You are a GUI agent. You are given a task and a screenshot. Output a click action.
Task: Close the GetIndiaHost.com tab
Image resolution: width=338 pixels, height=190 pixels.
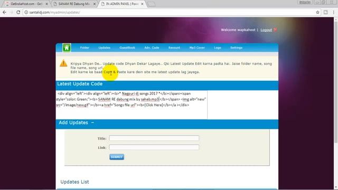click(x=47, y=4)
